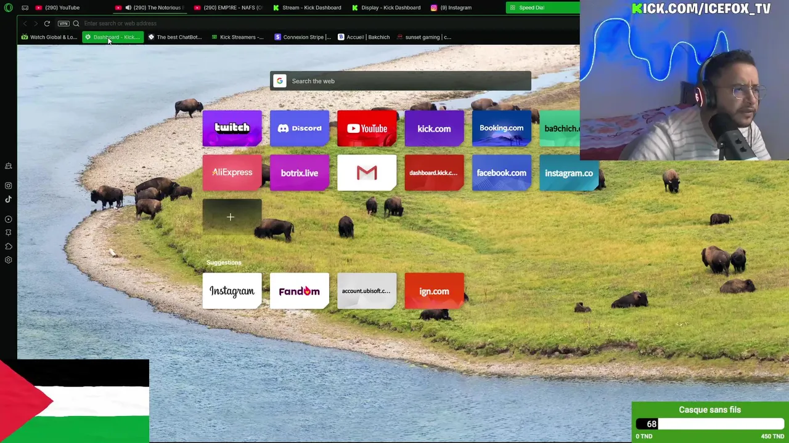Open the Booking.com speed dial tile
The image size is (789, 443).
point(501,129)
